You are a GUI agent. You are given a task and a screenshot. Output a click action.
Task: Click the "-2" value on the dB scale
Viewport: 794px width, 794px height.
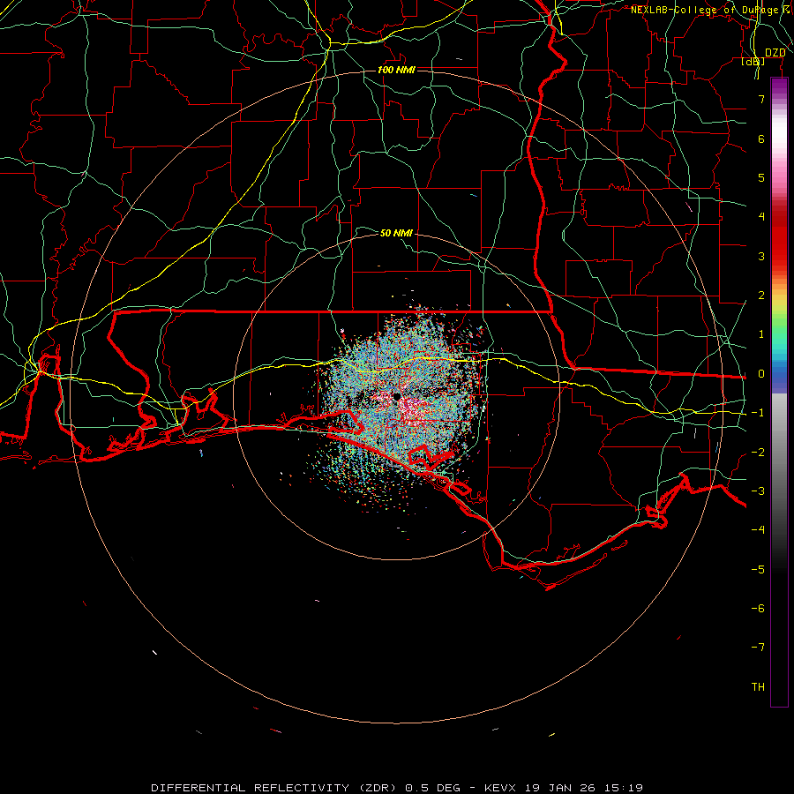(x=758, y=453)
